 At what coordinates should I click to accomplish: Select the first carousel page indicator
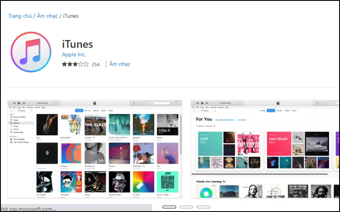169,207
